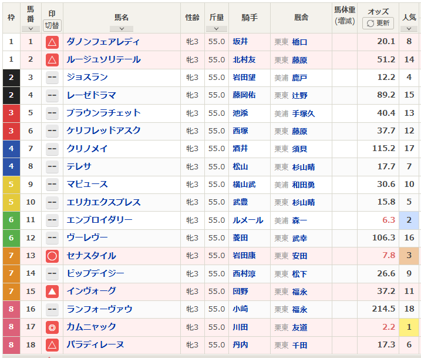421x358 pixels.
Task: Click the blank mark icon for テレサ
Action: pyautogui.click(x=52, y=166)
